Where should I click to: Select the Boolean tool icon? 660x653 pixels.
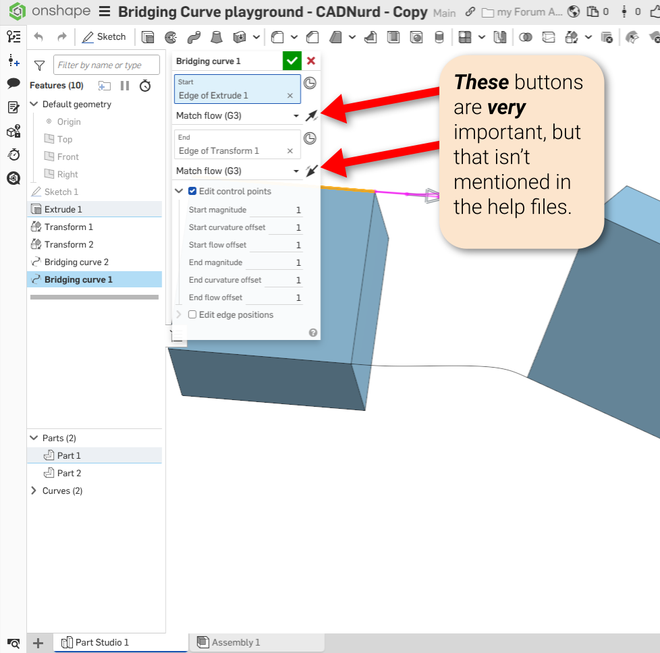(525, 38)
